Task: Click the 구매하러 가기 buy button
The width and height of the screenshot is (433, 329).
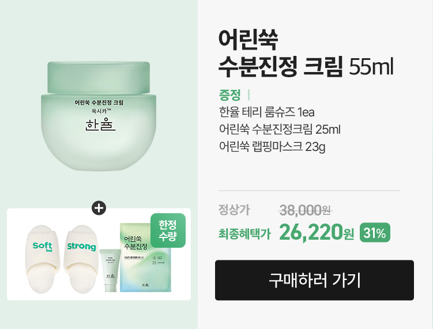Action: pyautogui.click(x=314, y=280)
